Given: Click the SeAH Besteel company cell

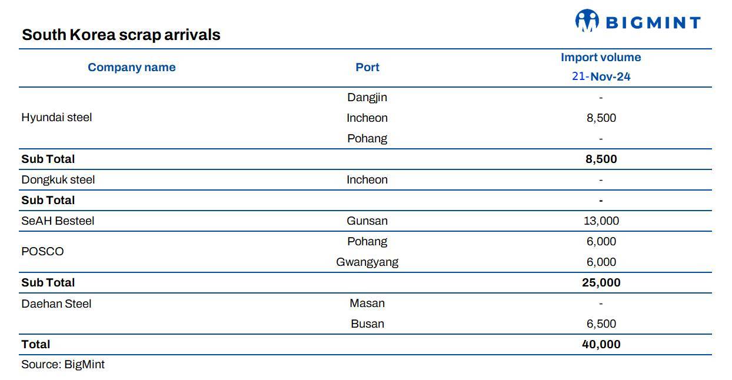Looking at the screenshot, I should pyautogui.click(x=58, y=221).
